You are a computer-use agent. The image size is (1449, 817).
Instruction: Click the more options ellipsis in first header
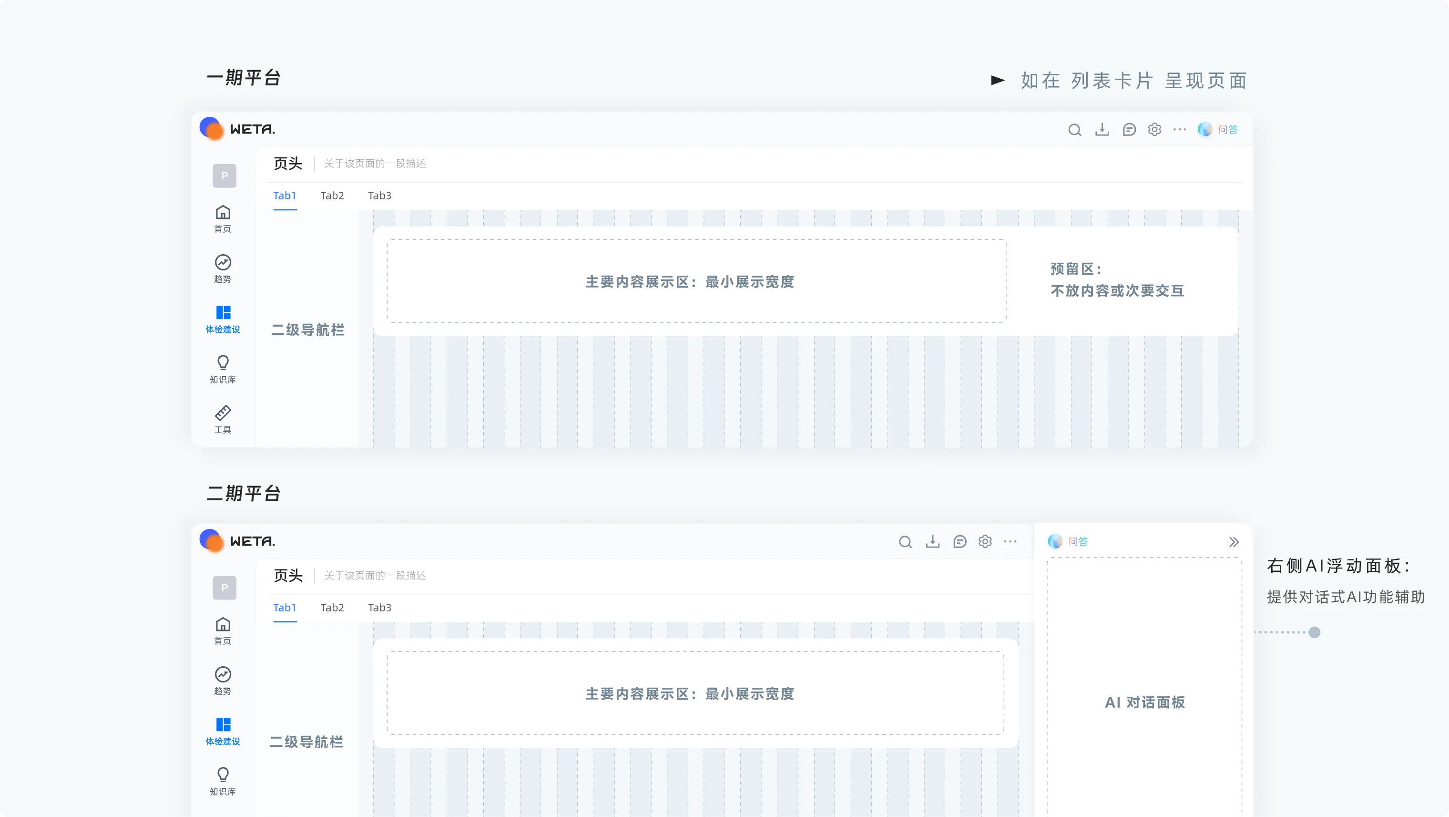(x=1180, y=129)
